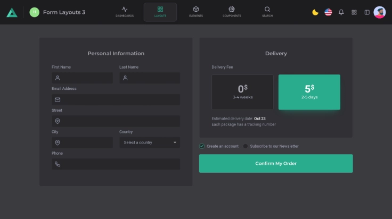The image size is (392, 219).
Task: Open the apps grid shortcut icon
Action: [354, 12]
